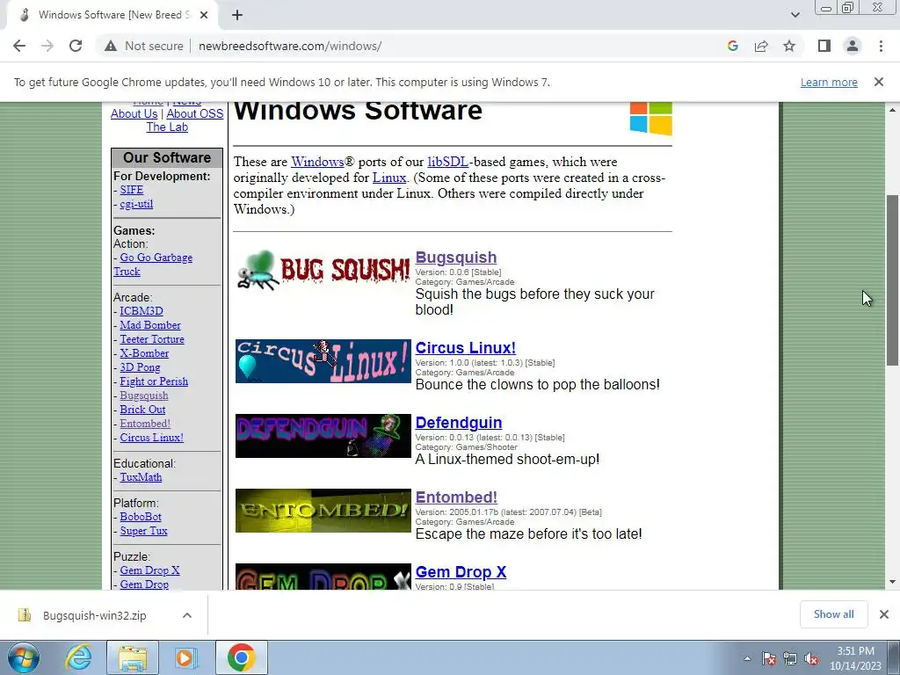Bookmark this tab with the star
The height and width of the screenshot is (675, 900).
tap(789, 46)
